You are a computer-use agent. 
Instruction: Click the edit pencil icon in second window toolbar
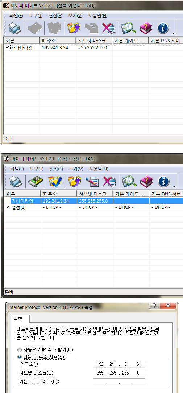[x=91, y=182]
